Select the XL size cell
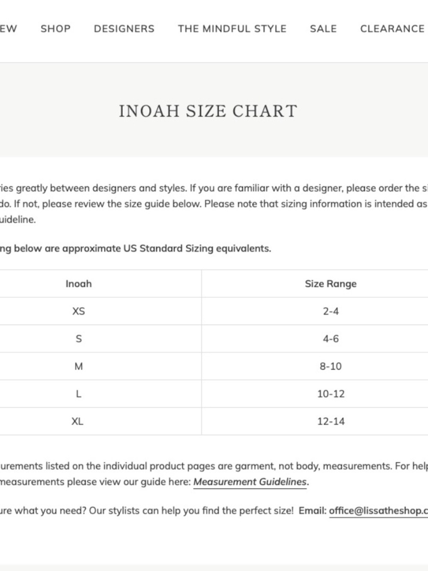Viewport: 428px width, 571px height. (x=79, y=421)
